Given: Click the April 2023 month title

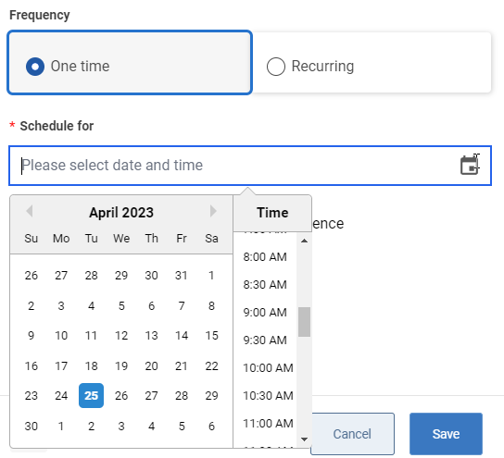Looking at the screenshot, I should (121, 213).
